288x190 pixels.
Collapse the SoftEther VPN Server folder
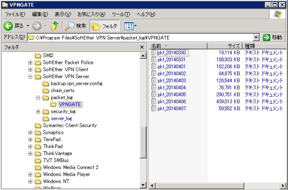[x=30, y=76]
